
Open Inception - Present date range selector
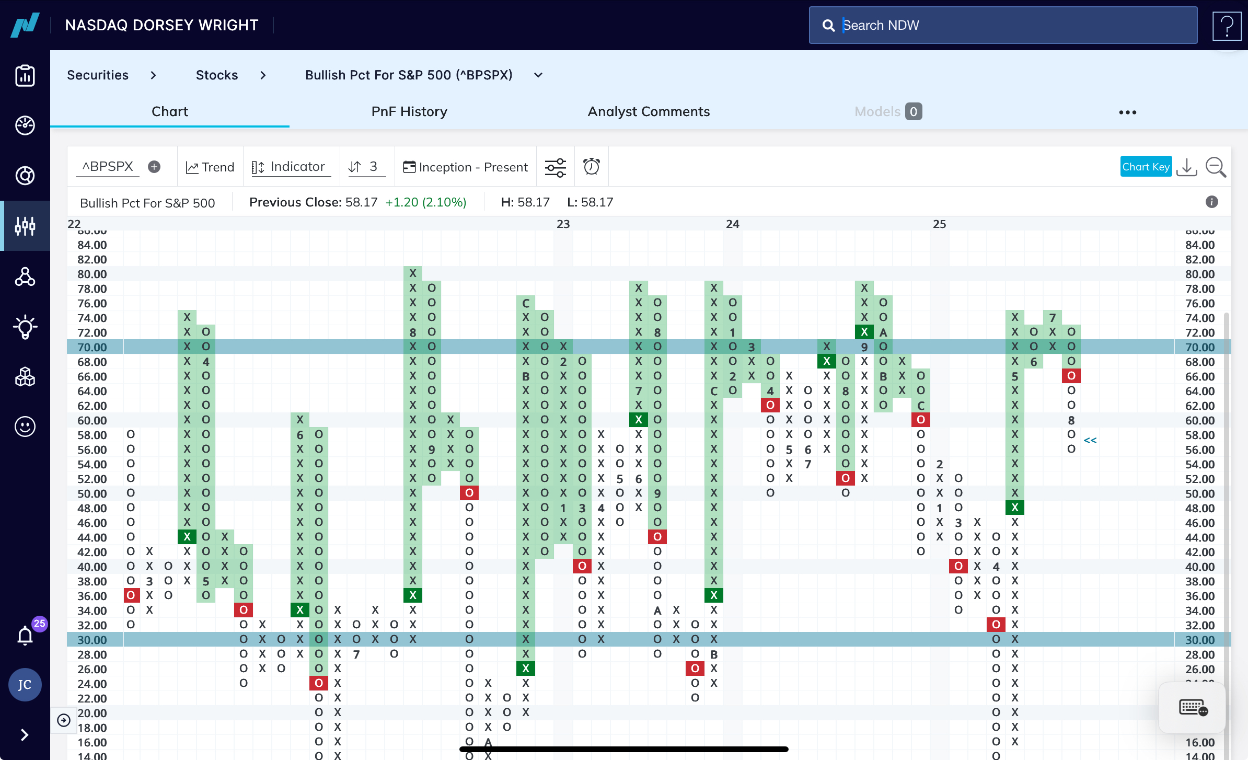tap(466, 167)
